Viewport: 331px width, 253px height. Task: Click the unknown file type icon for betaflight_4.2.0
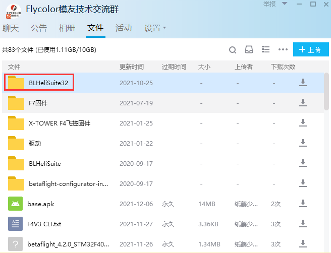(x=16, y=244)
